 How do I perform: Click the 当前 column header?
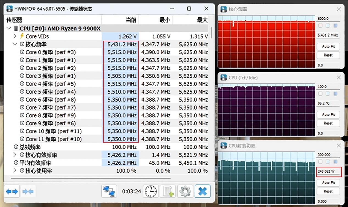click(x=131, y=20)
